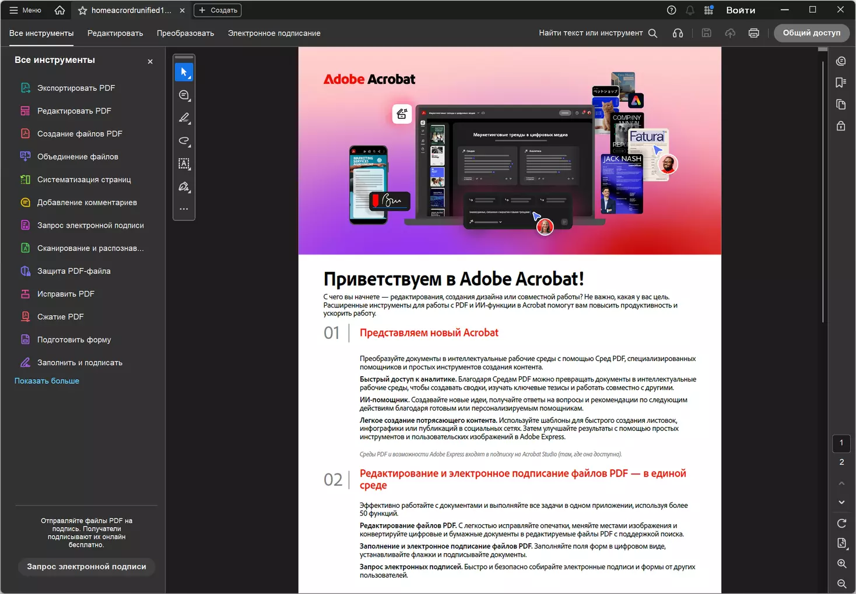Open notifications bell icon
Viewport: 856px width, 594px height.
(x=690, y=10)
